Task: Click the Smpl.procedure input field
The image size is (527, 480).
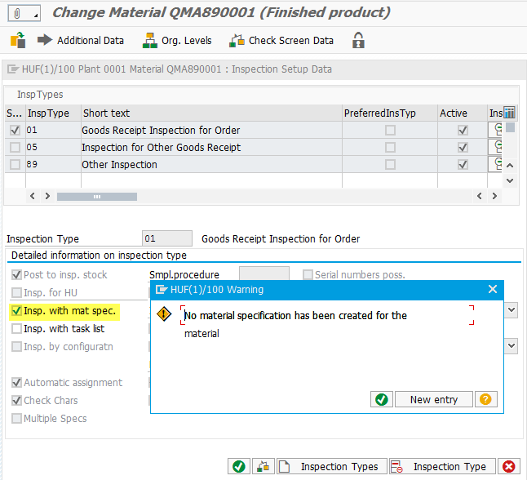Action: pyautogui.click(x=264, y=273)
